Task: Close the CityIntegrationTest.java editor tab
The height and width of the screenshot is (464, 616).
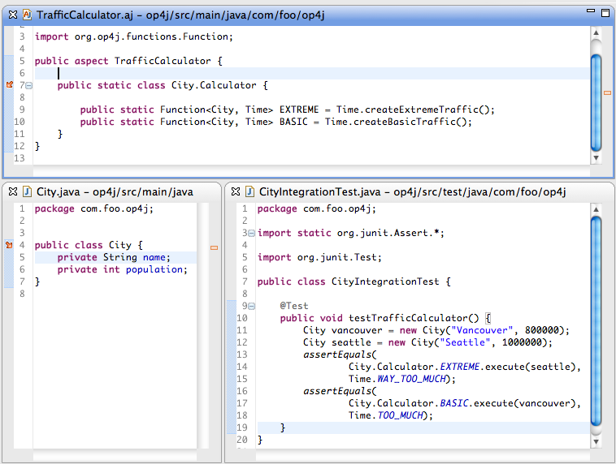Action: point(235,191)
